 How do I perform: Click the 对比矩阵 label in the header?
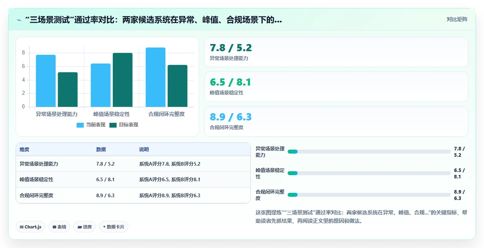click(x=457, y=19)
